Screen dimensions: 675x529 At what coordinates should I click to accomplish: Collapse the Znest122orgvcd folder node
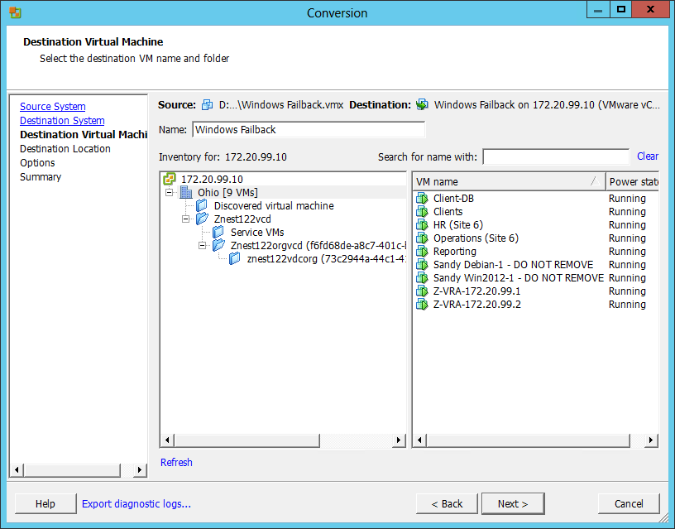click(202, 245)
